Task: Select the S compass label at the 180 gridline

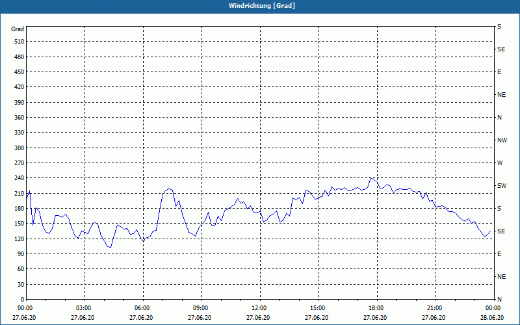Action: [499, 209]
